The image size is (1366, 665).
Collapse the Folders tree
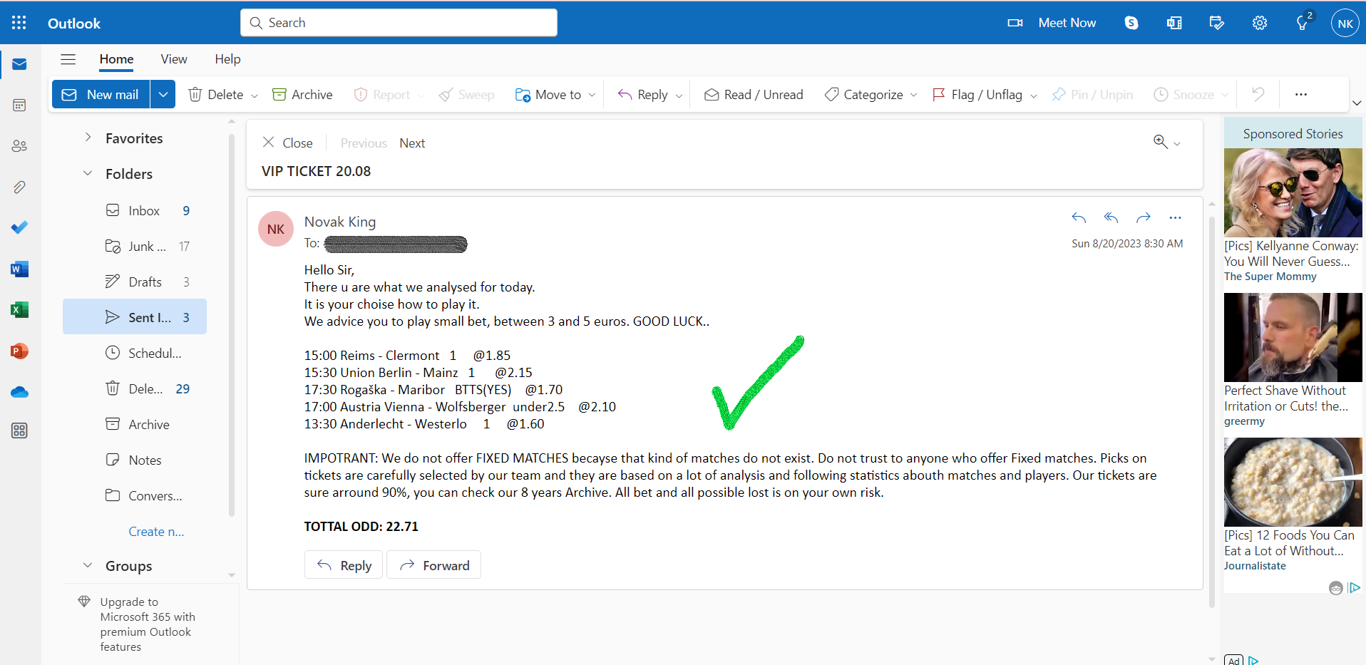click(x=88, y=173)
